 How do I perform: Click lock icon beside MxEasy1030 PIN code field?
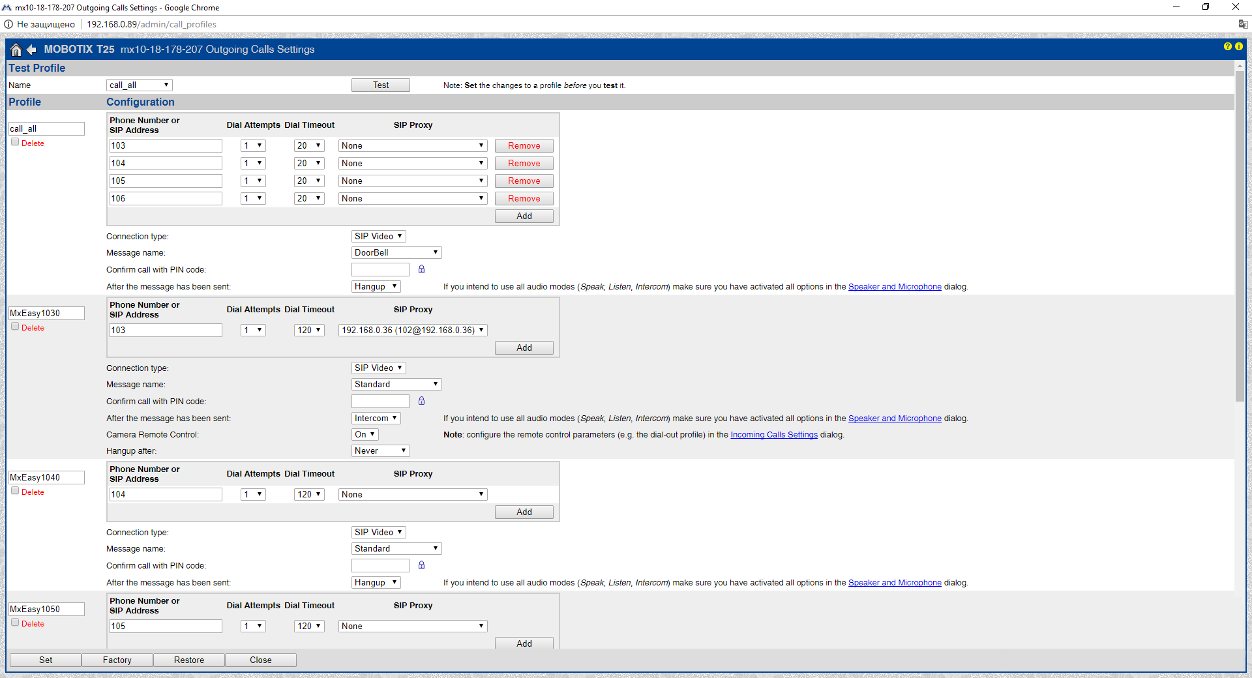pyautogui.click(x=421, y=401)
